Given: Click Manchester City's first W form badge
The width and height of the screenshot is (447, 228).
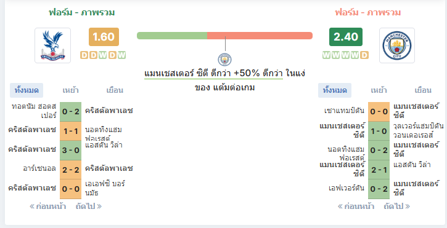Looking at the screenshot, I should (x=327, y=55).
